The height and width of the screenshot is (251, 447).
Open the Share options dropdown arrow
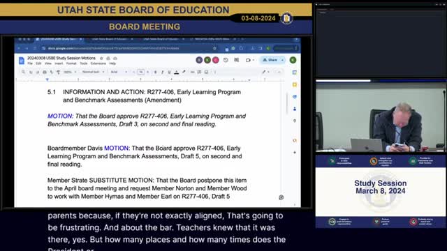282,60
